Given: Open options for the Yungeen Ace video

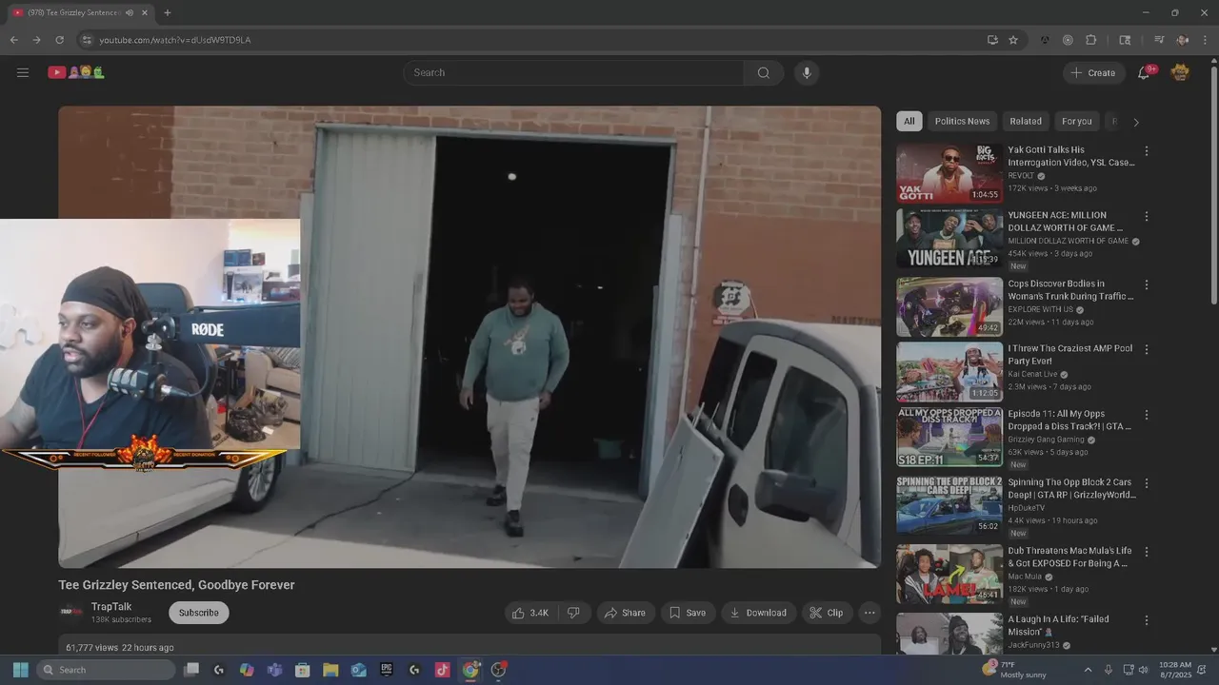Looking at the screenshot, I should pyautogui.click(x=1147, y=217).
